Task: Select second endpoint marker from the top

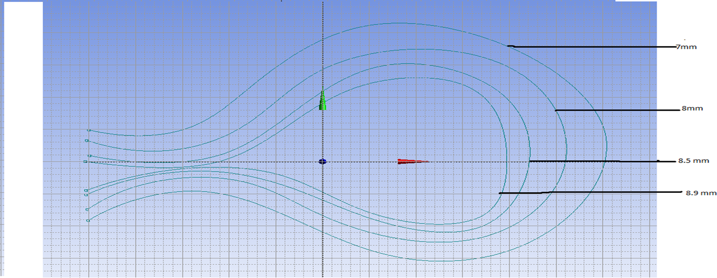Action: click(87, 141)
